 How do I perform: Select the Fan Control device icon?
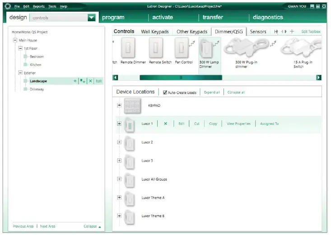(182, 48)
